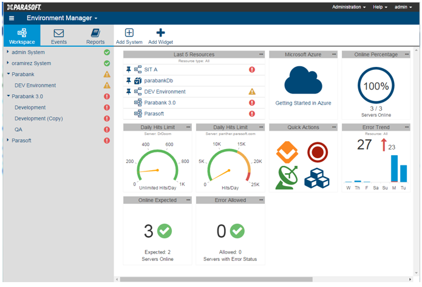Open the hamburger navigation menu
Screen dimensions: 422x287
click(12, 18)
